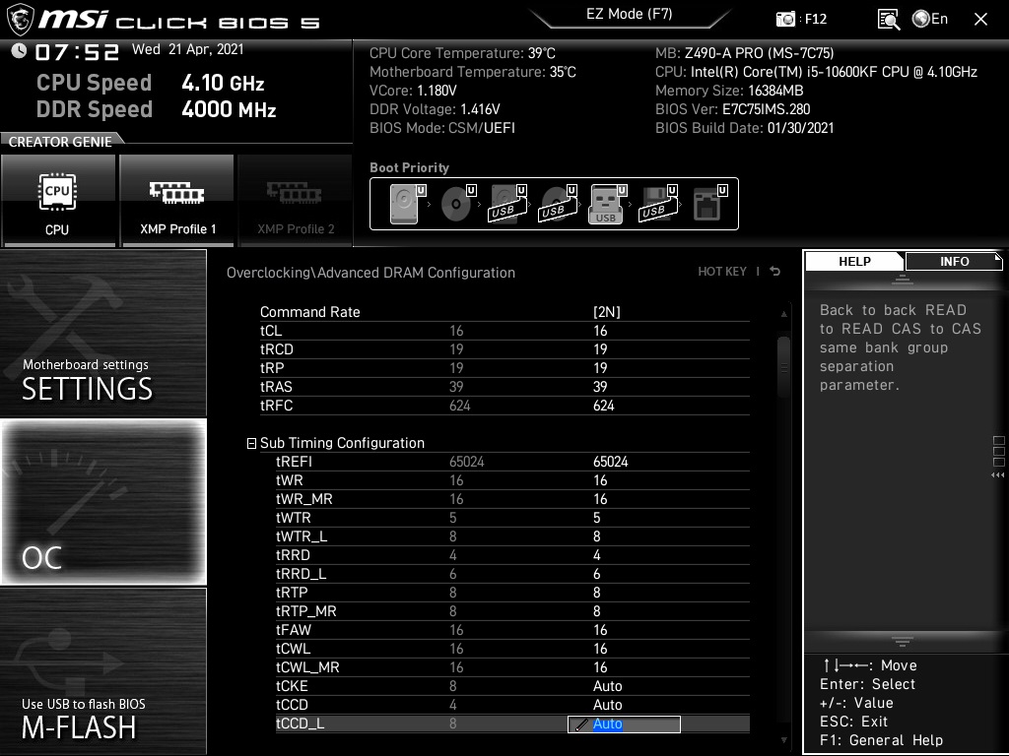Click the MSI dragon logo
This screenshot has width=1009, height=756.
[20, 20]
